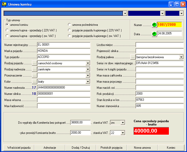Viewport: 187px width, 152px height.
Task: Click the Numer rejestracyjny input field
Action: pyautogui.click(x=64, y=45)
